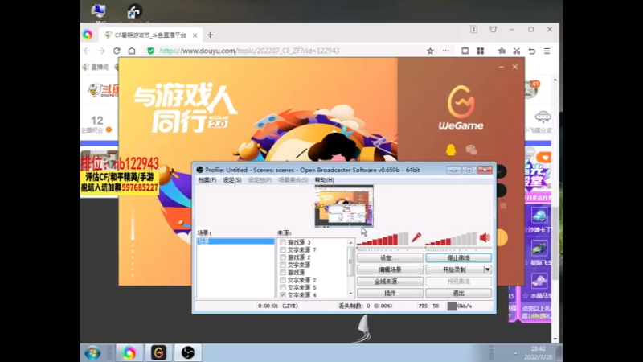Screen dimensions: 643x362
Task: Bookmark this page with the star icon
Action: 430,51
